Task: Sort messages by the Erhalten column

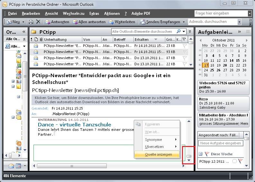Action: click(149, 40)
